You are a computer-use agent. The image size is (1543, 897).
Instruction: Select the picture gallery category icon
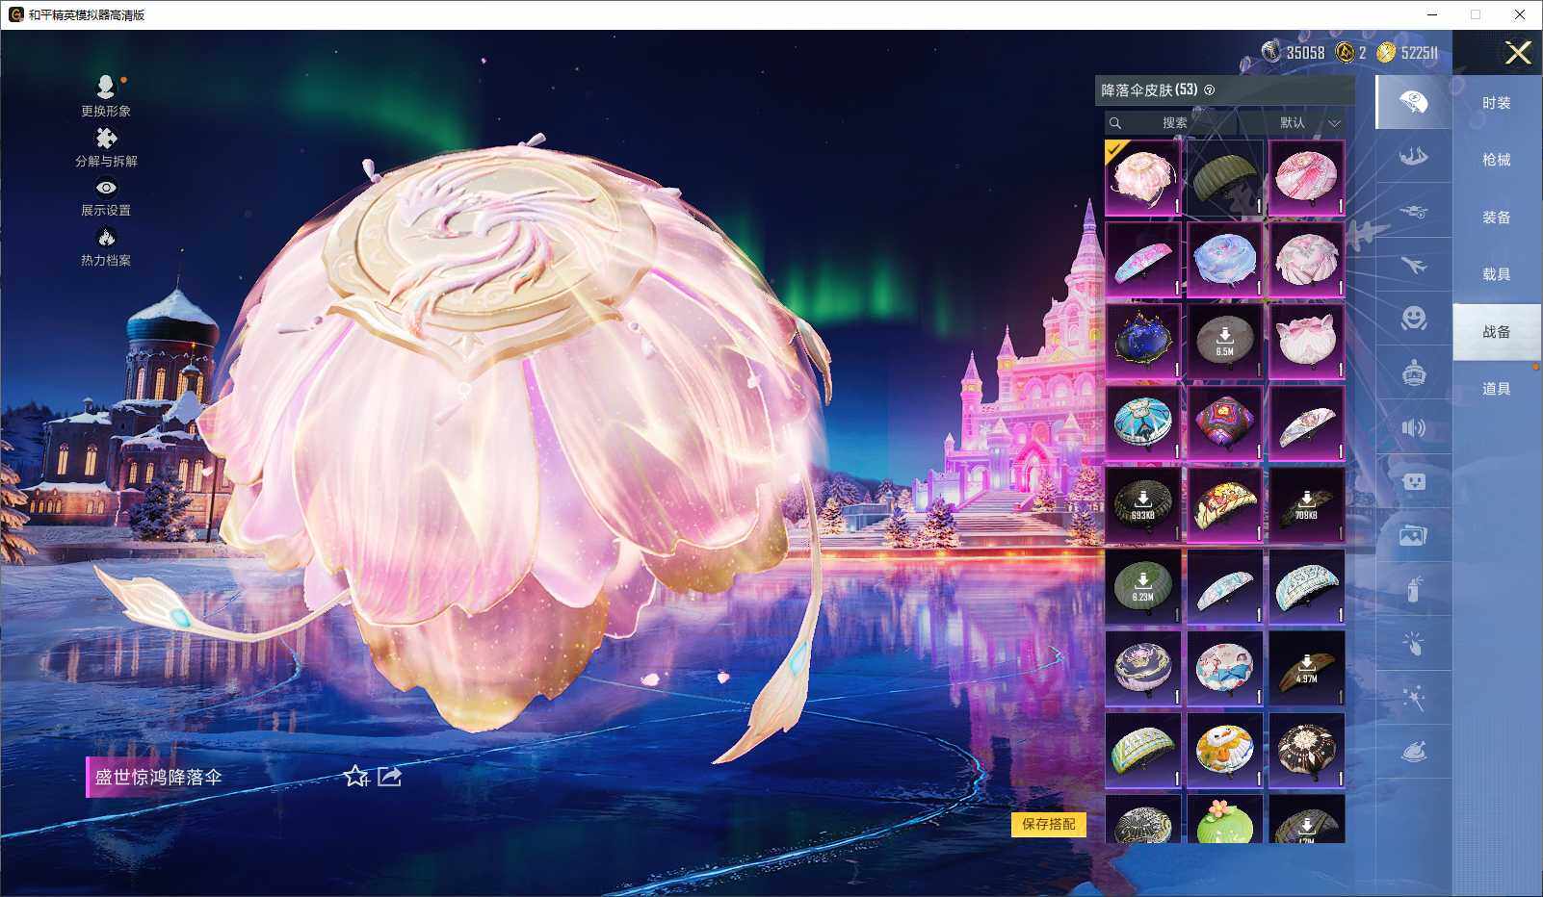pos(1413,536)
